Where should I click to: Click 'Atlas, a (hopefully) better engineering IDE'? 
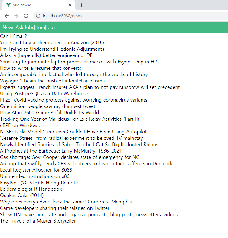point(46,55)
